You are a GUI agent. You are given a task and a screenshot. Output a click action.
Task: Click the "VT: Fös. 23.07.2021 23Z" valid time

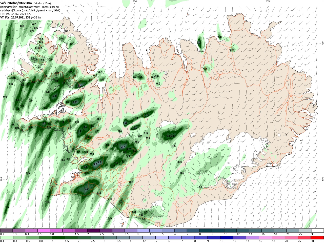(15, 17)
